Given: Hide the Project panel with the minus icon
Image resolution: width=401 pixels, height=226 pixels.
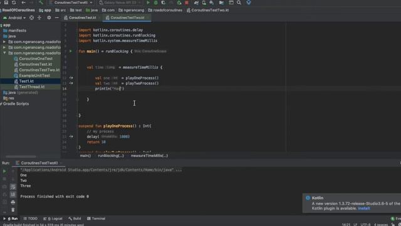Looking at the screenshot, I should click(x=57, y=18).
